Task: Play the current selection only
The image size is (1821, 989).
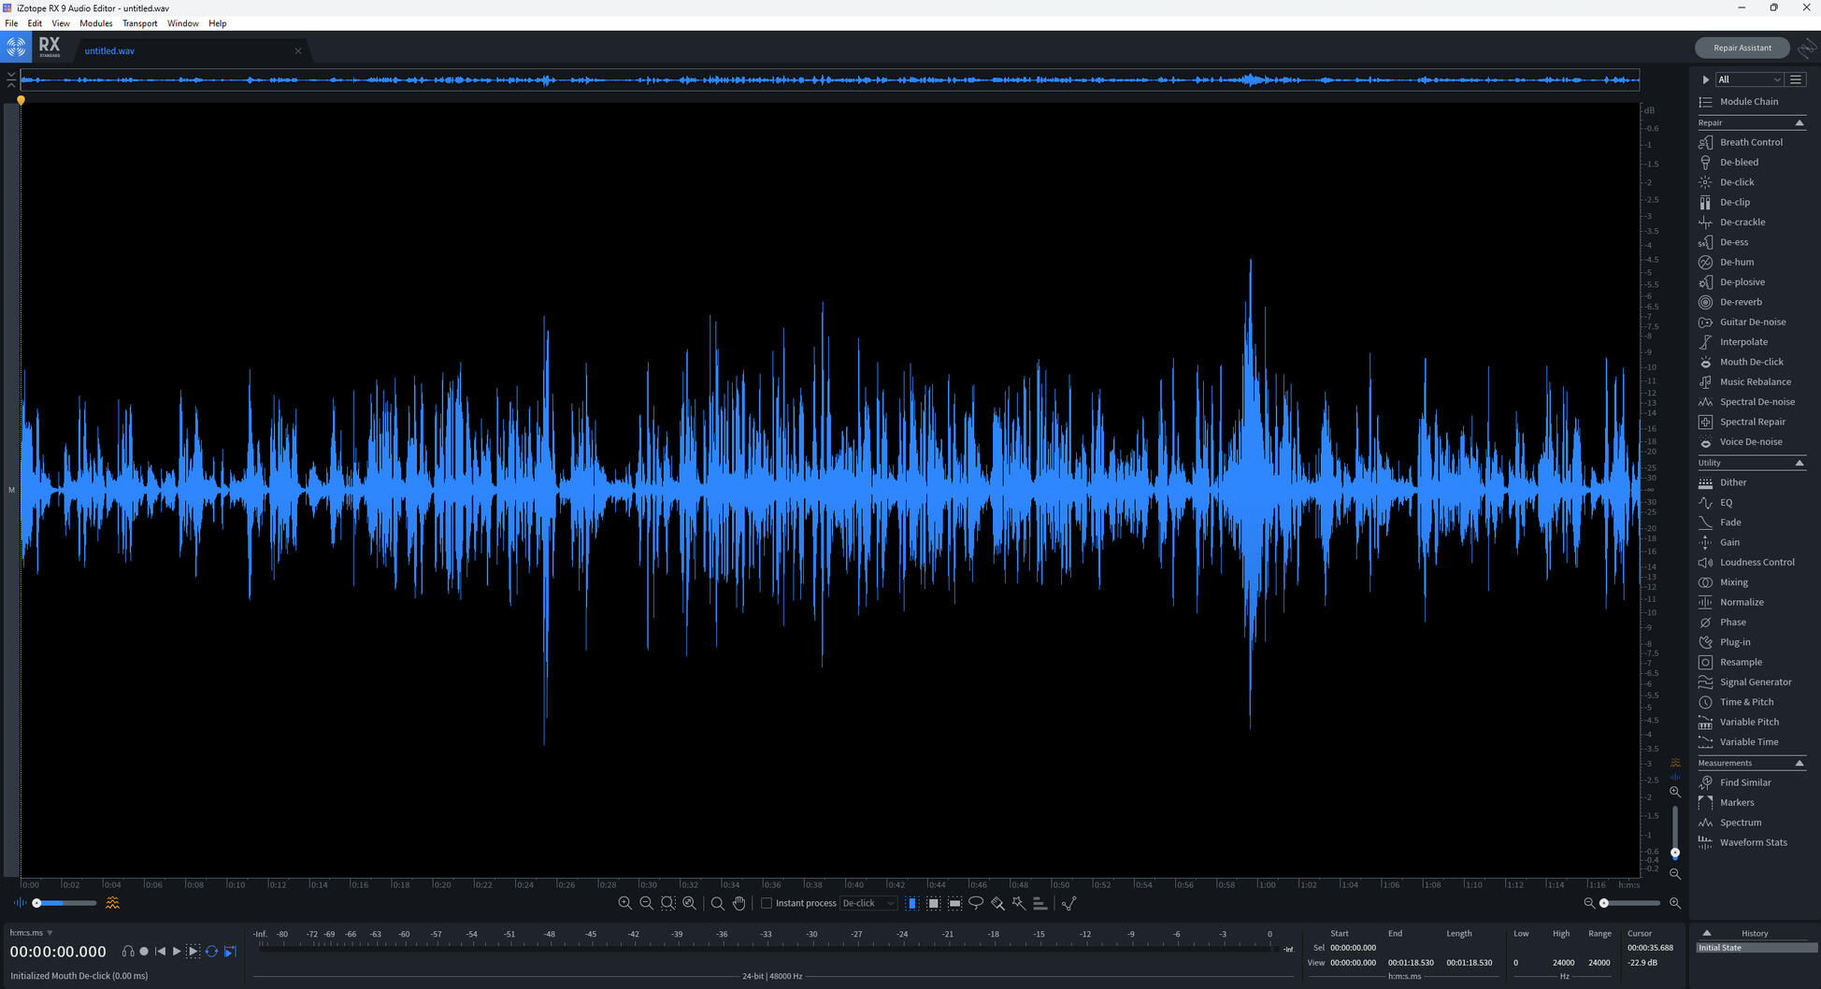Action: (194, 952)
